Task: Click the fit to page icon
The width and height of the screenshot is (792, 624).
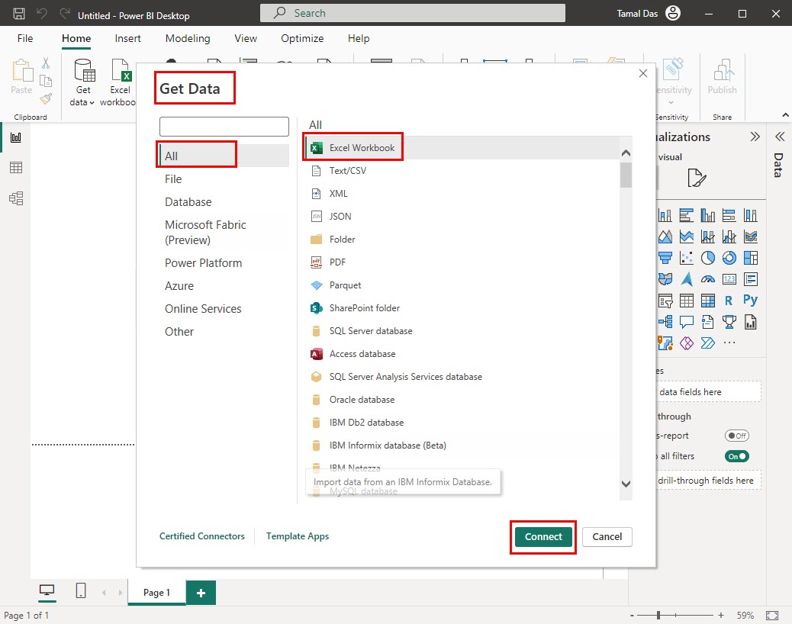Action: coord(772,616)
